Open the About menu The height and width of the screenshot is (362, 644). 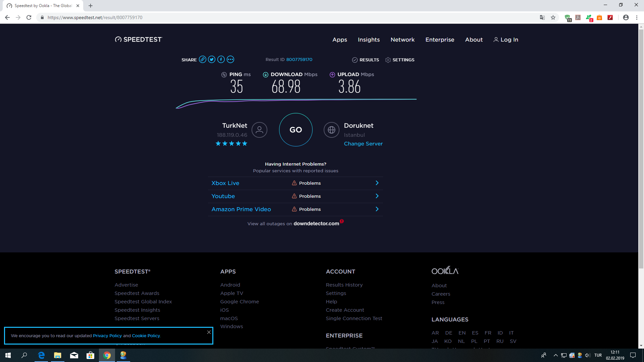point(474,40)
